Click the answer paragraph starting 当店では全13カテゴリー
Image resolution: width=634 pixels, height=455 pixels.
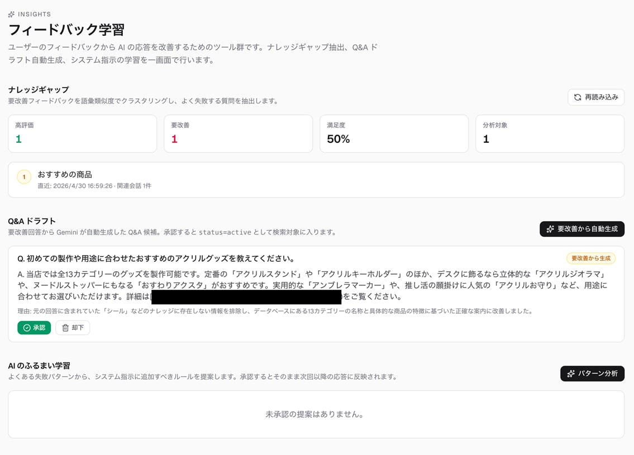point(312,285)
